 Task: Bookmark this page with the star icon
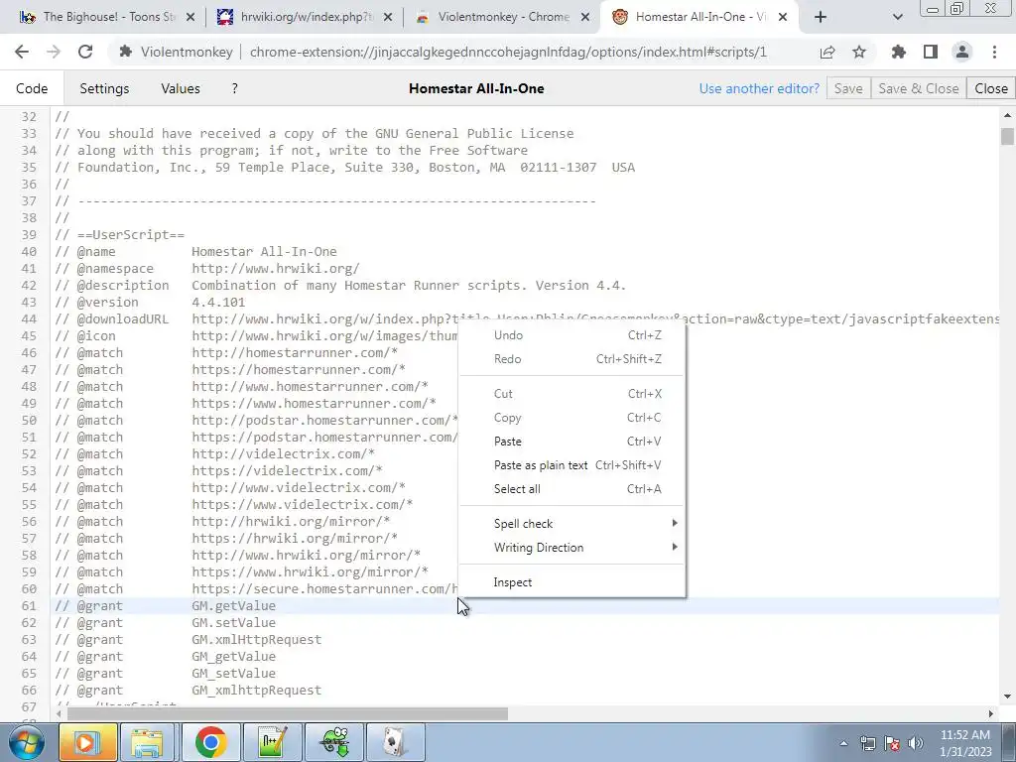point(859,52)
